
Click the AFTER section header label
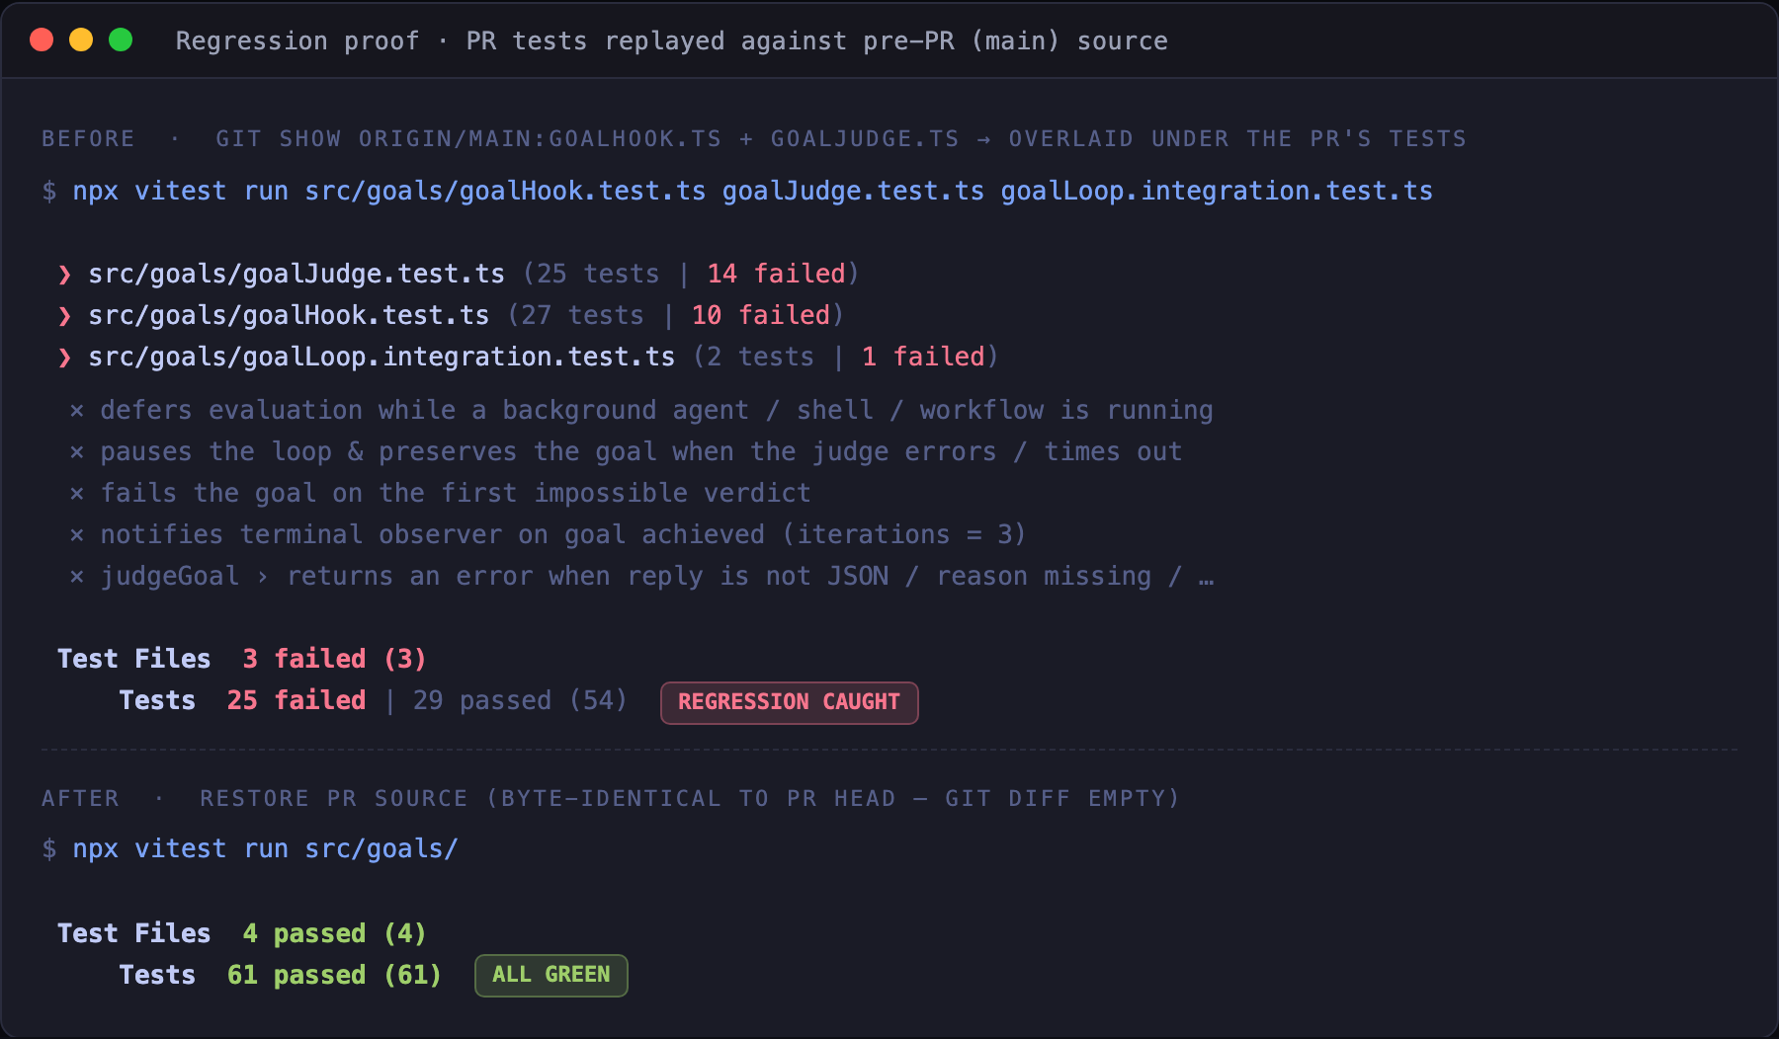pyautogui.click(x=80, y=798)
